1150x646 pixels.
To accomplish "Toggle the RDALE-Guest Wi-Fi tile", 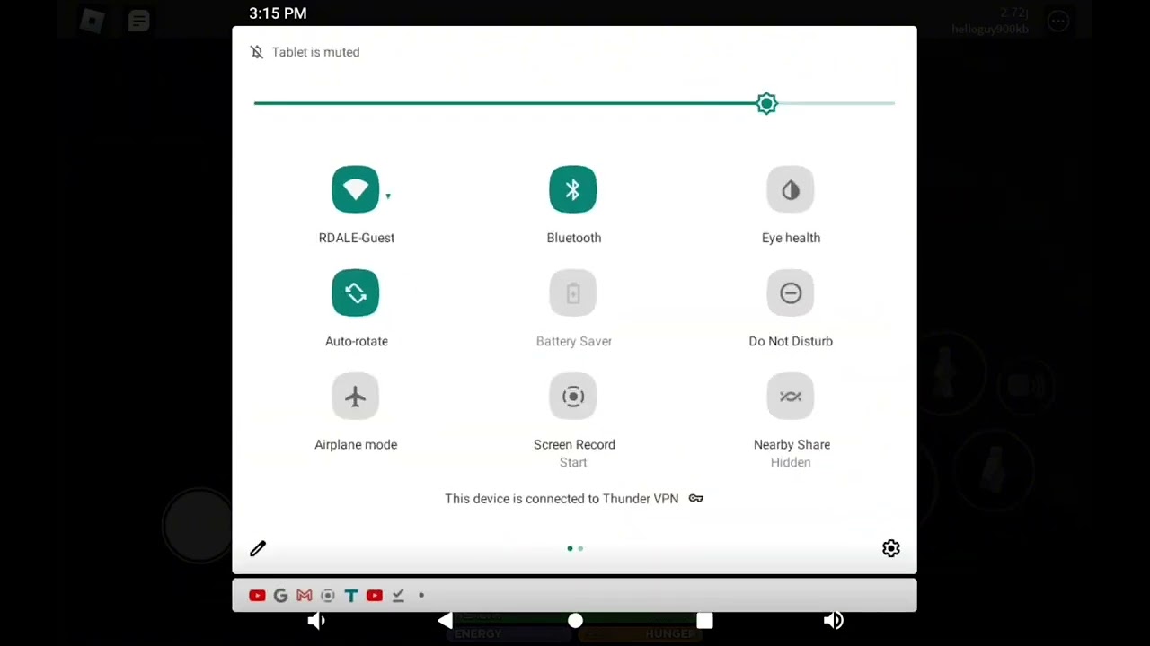I will point(356,189).
